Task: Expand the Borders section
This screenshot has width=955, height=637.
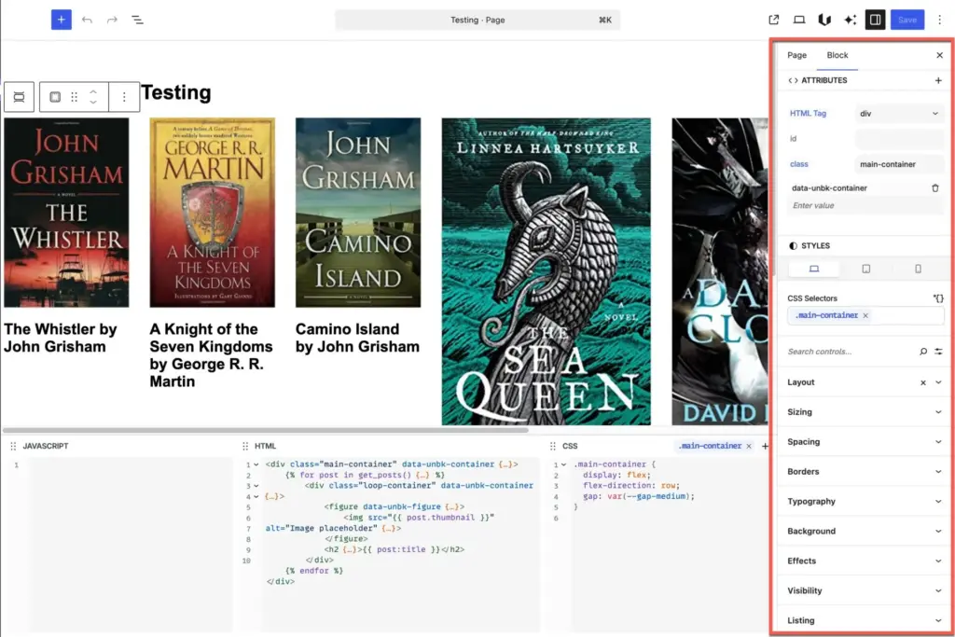Action: click(x=865, y=471)
